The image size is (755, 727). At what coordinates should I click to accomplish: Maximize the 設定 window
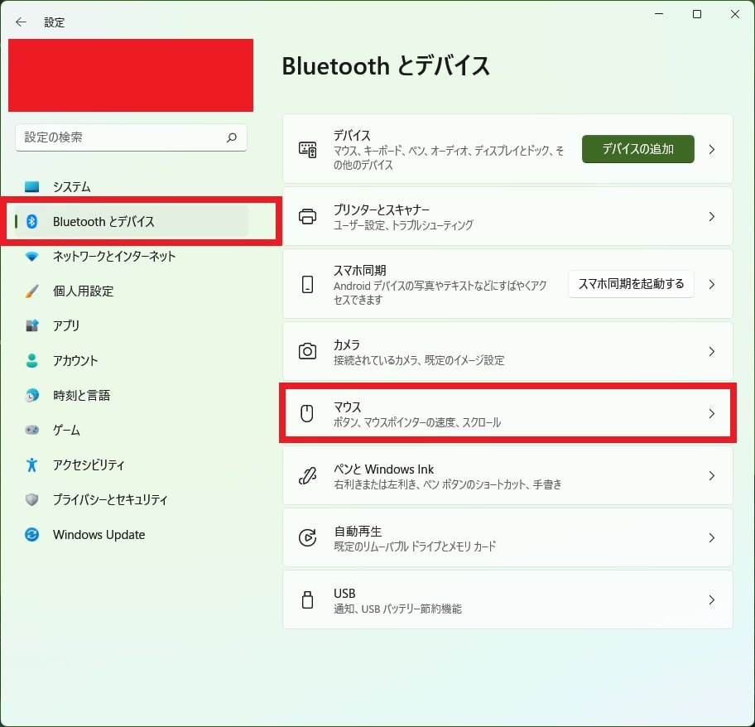pyautogui.click(x=697, y=14)
